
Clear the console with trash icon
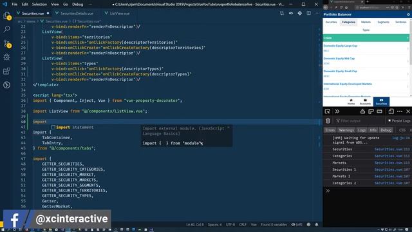pyautogui.click(x=328, y=121)
